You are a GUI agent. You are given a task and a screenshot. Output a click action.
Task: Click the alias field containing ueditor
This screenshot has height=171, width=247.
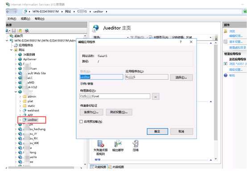click(x=101, y=77)
